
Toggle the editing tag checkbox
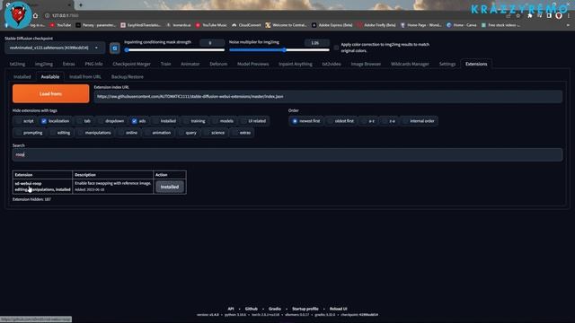[x=53, y=133]
